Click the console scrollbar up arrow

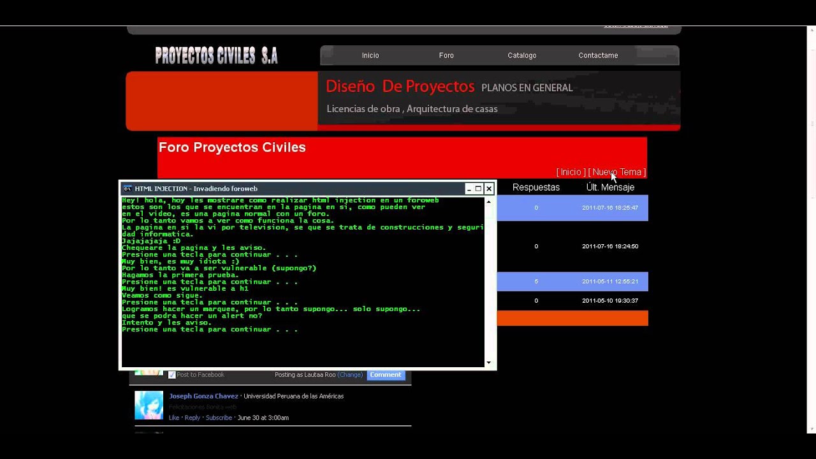(489, 201)
